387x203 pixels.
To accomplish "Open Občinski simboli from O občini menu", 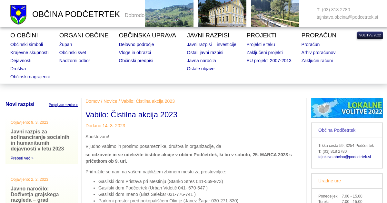I will 26,44.
